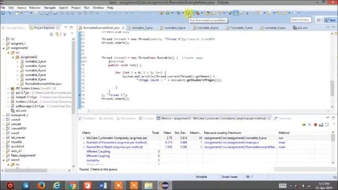
Task: Select the Java perspective button
Action: coord(331,20)
